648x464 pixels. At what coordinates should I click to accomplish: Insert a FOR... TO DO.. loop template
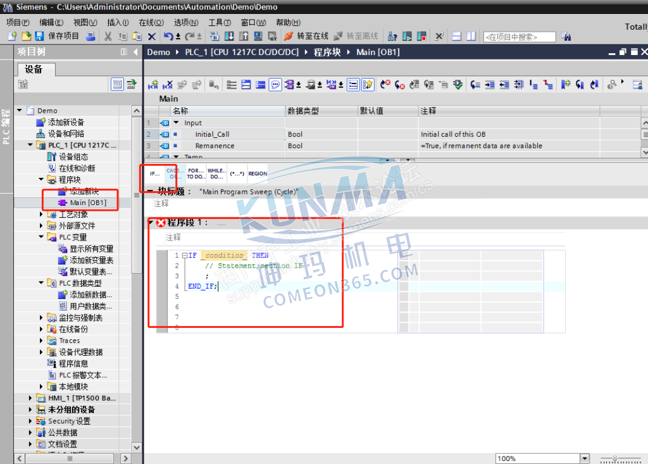pos(196,173)
